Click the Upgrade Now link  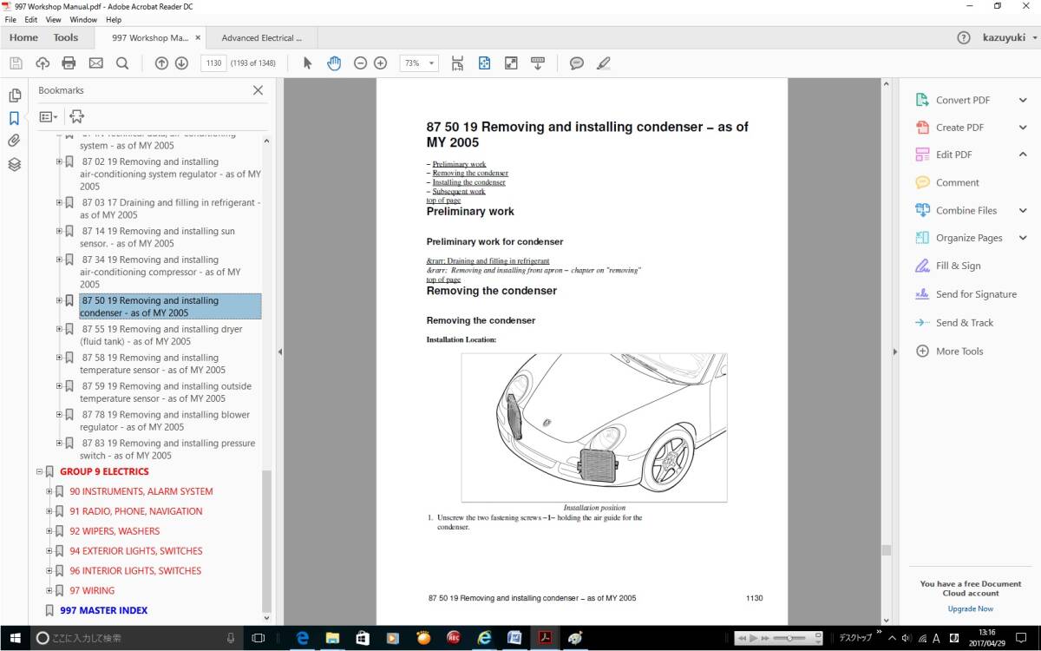[x=971, y=608]
